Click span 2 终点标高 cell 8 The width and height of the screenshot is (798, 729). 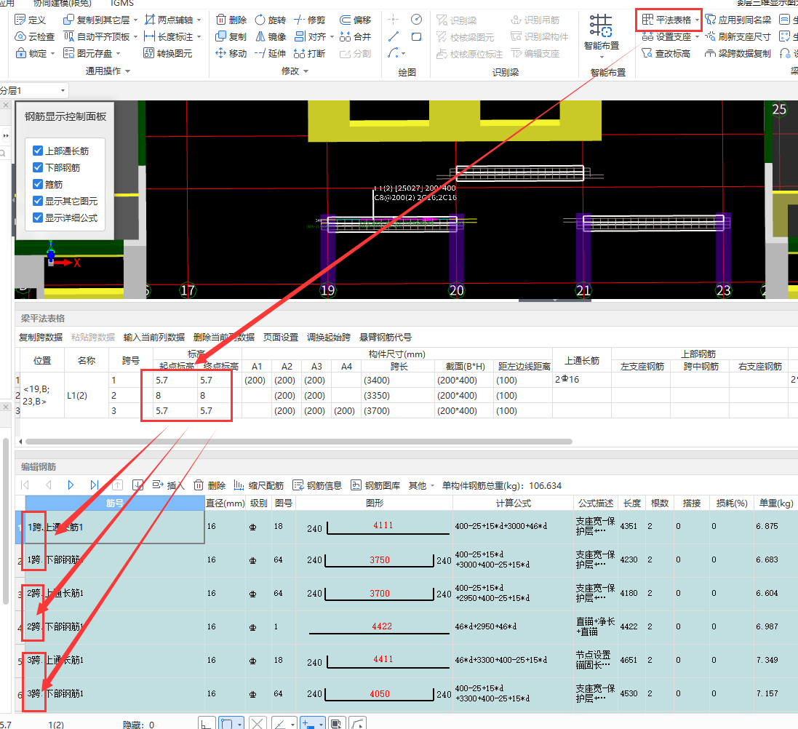(220, 396)
